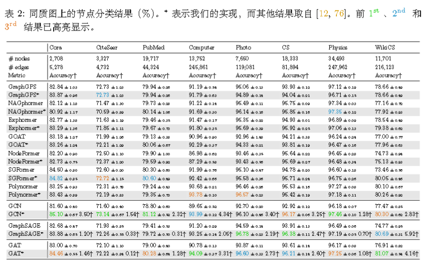The width and height of the screenshot is (425, 263).
Task: Click the Photo column header
Action: pyautogui.click(x=243, y=47)
